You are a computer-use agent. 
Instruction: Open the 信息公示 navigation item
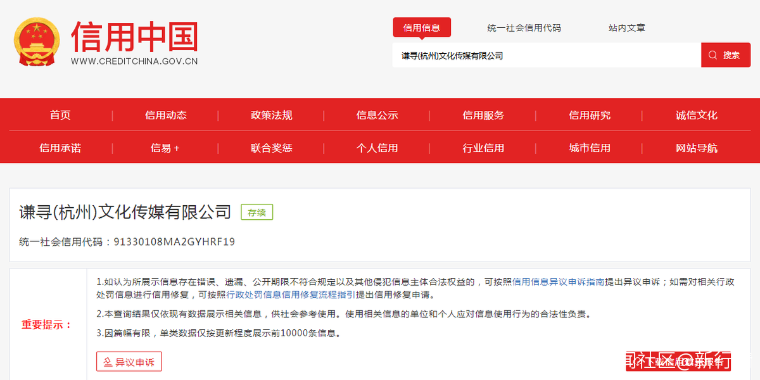(377, 115)
